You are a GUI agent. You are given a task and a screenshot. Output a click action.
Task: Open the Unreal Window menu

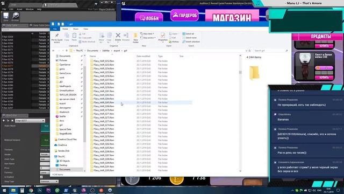tap(30, 10)
